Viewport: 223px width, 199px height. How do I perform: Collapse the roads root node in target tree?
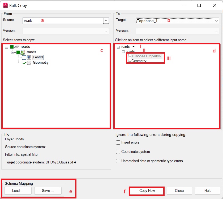point(118,47)
